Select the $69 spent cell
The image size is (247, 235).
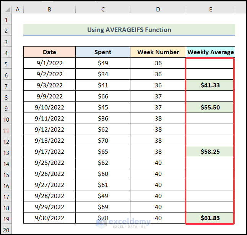(103, 207)
